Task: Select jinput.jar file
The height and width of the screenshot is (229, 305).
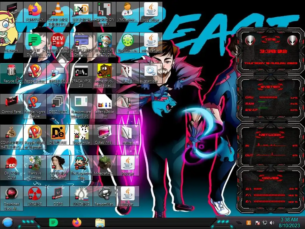Action: (x=127, y=165)
